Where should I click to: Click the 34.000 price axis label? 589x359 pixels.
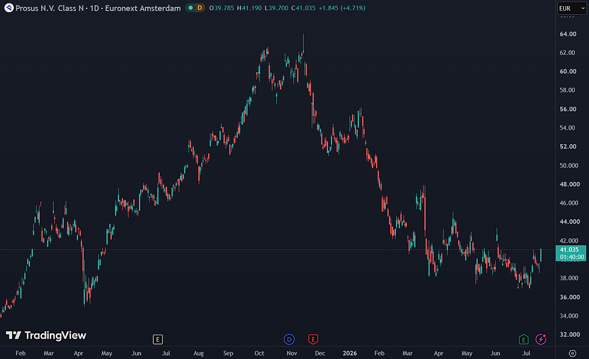pyautogui.click(x=569, y=316)
